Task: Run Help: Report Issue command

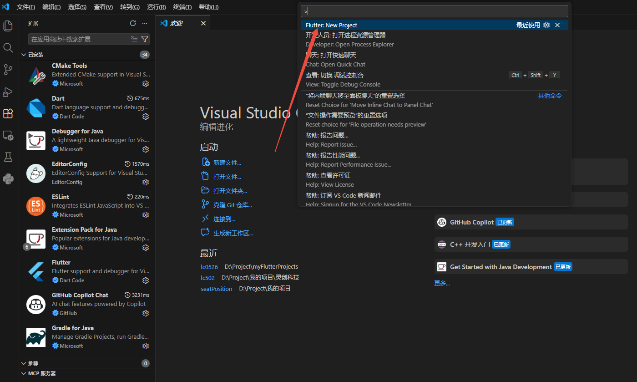Action: click(435, 140)
